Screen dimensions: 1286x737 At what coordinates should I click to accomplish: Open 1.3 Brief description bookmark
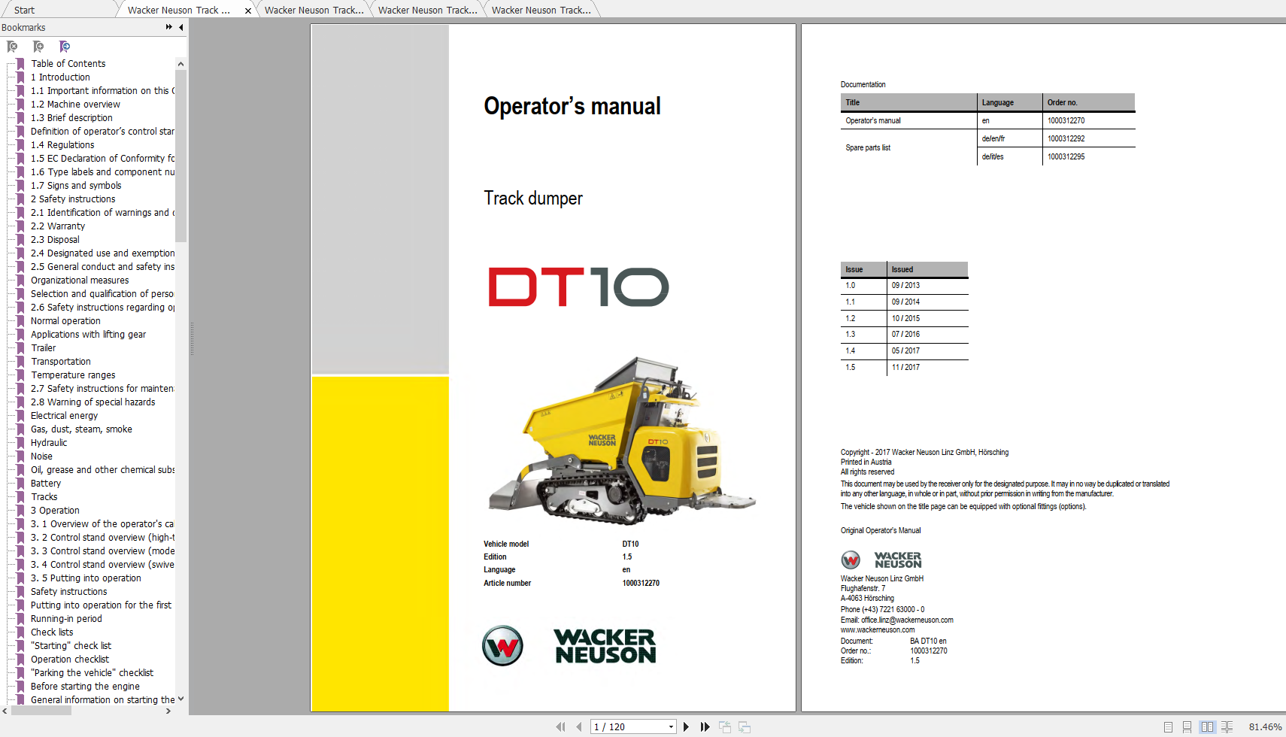pyautogui.click(x=71, y=118)
